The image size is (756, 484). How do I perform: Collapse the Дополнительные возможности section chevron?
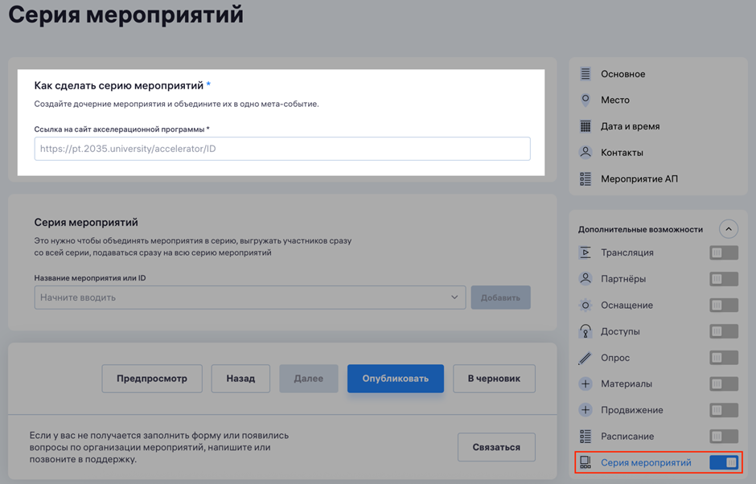pos(728,229)
